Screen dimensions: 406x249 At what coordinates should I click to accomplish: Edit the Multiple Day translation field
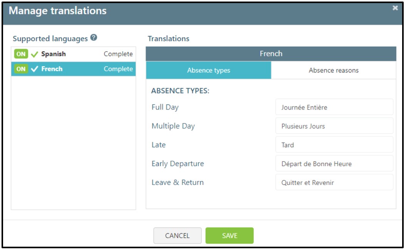(334, 126)
